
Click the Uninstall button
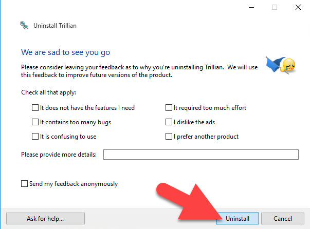(238, 219)
